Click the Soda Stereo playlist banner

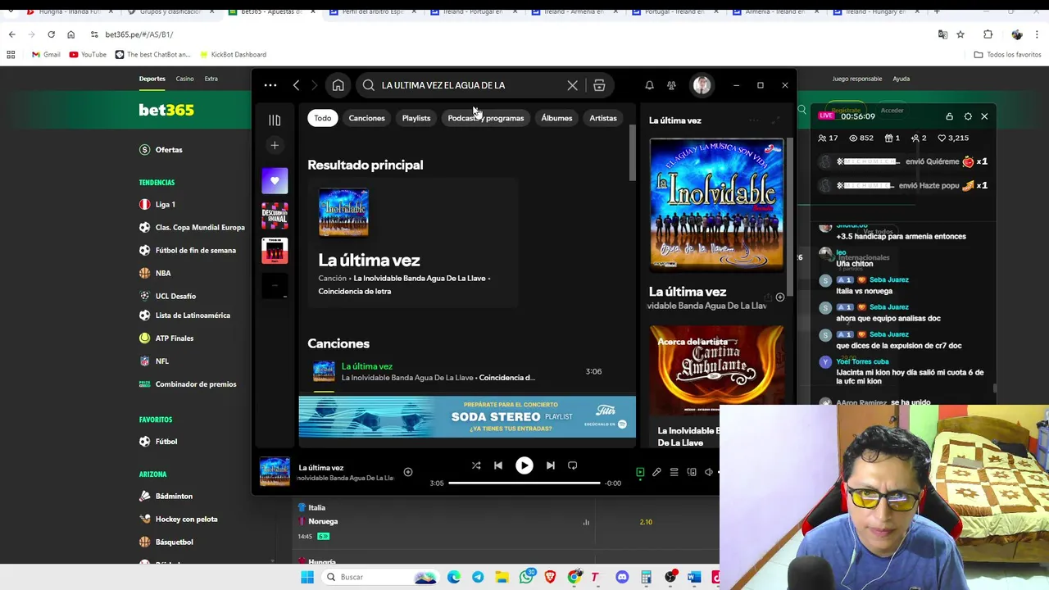[x=467, y=417]
